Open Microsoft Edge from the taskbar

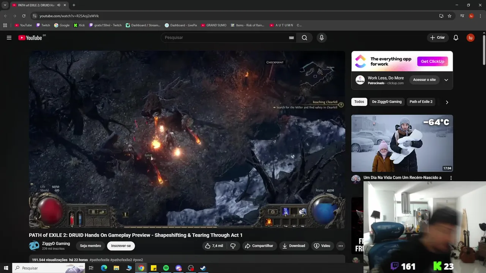(104, 268)
